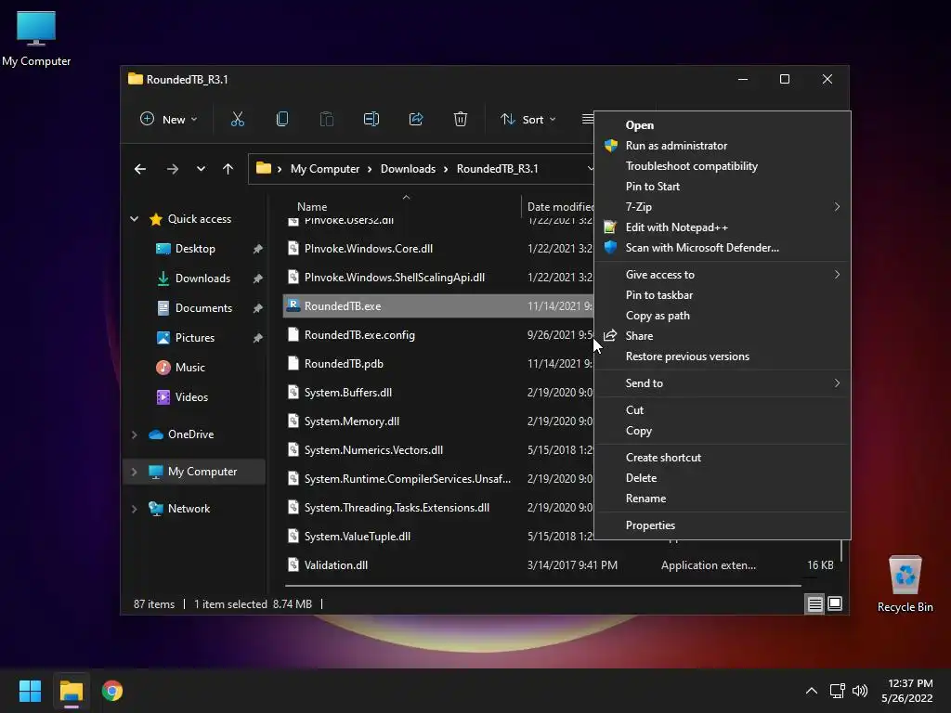Choose Cut from context menu
Viewport: 951px width, 713px height.
click(x=723, y=409)
